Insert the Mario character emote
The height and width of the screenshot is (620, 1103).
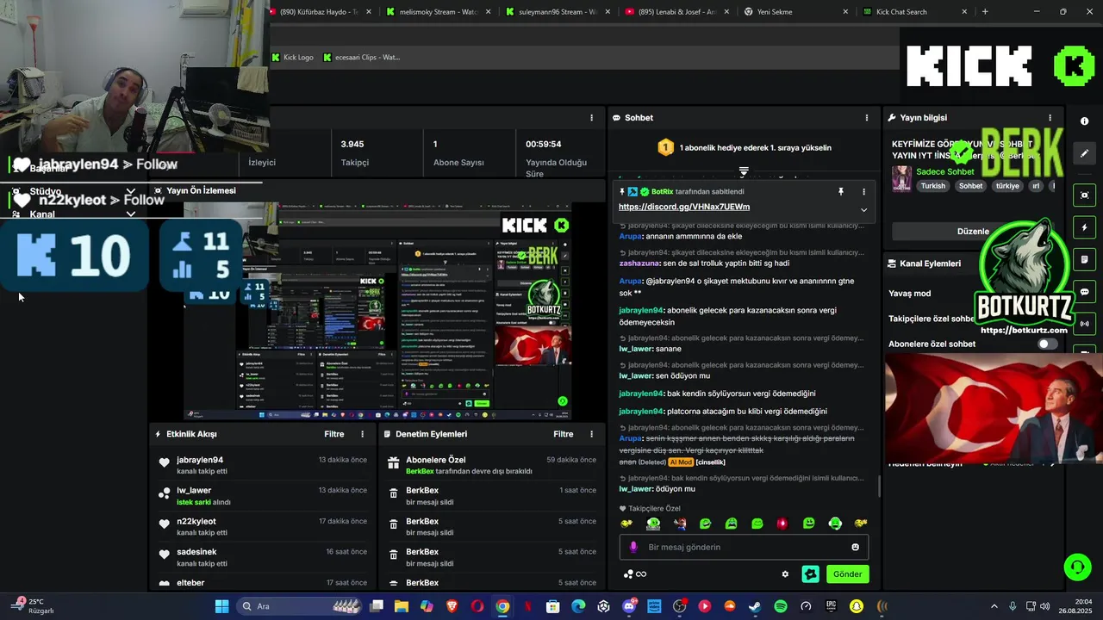pos(679,524)
